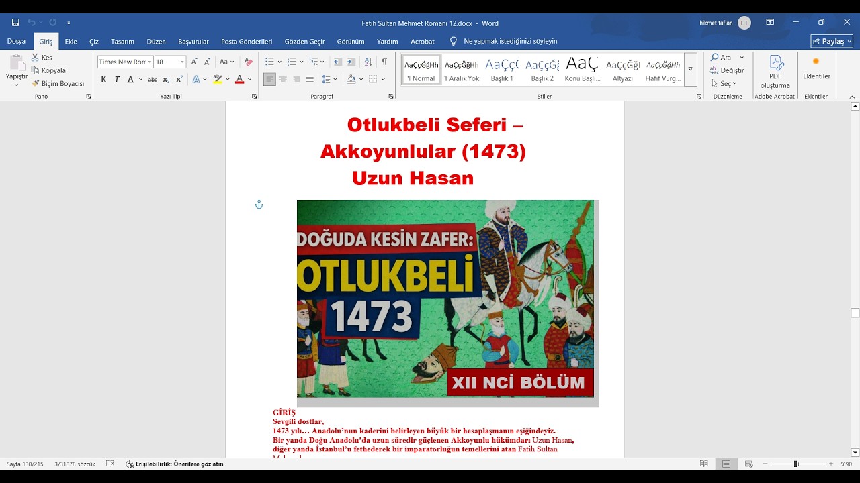Toggle bold (K) formatting
Viewport: 860px width, 483px height.
(103, 79)
